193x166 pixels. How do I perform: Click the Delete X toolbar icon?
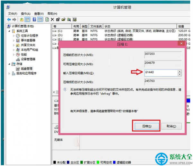pyautogui.click(x=52, y=20)
